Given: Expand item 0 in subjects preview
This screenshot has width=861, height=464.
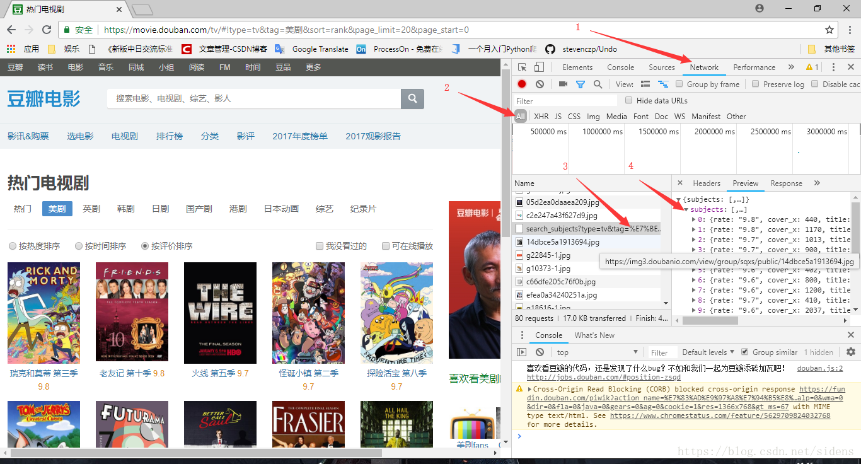Looking at the screenshot, I should pyautogui.click(x=693, y=220).
